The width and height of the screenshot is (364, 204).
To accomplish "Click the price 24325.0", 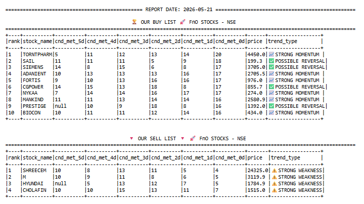I will click(x=258, y=170).
